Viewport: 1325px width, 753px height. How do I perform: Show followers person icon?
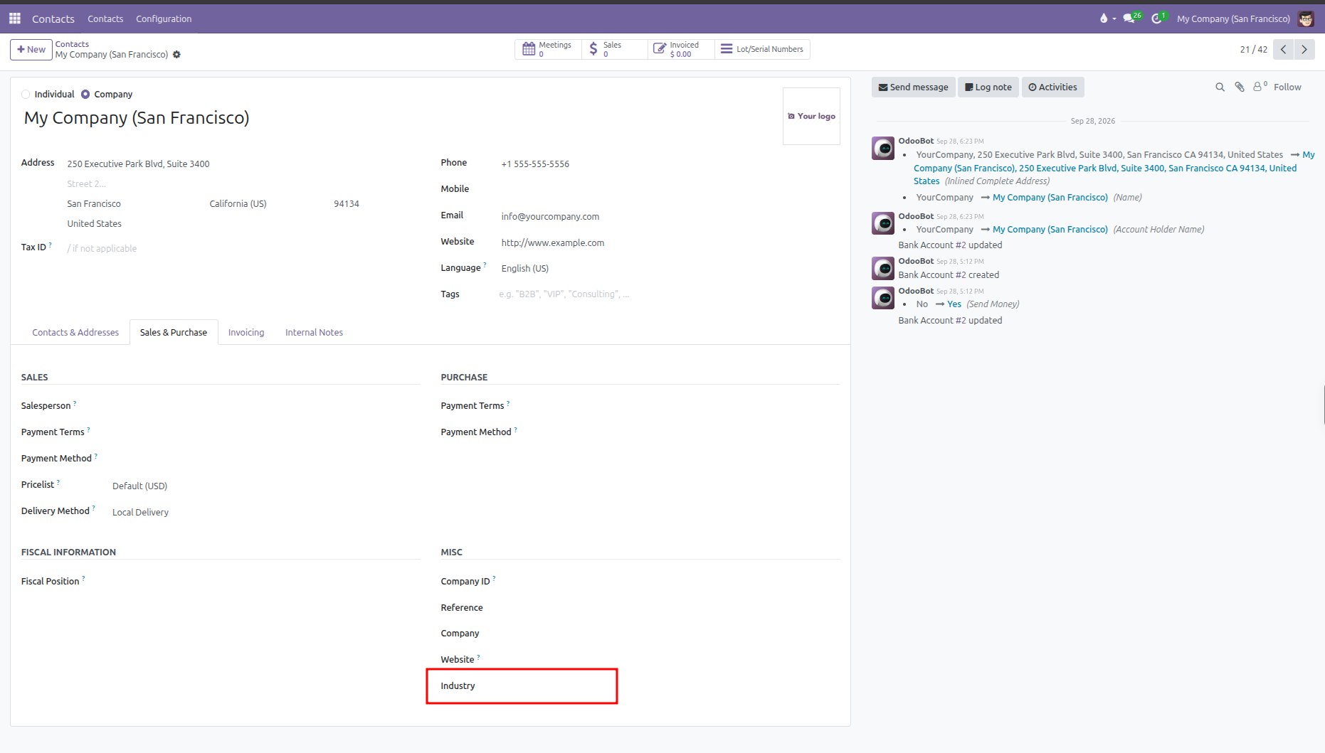point(1260,87)
